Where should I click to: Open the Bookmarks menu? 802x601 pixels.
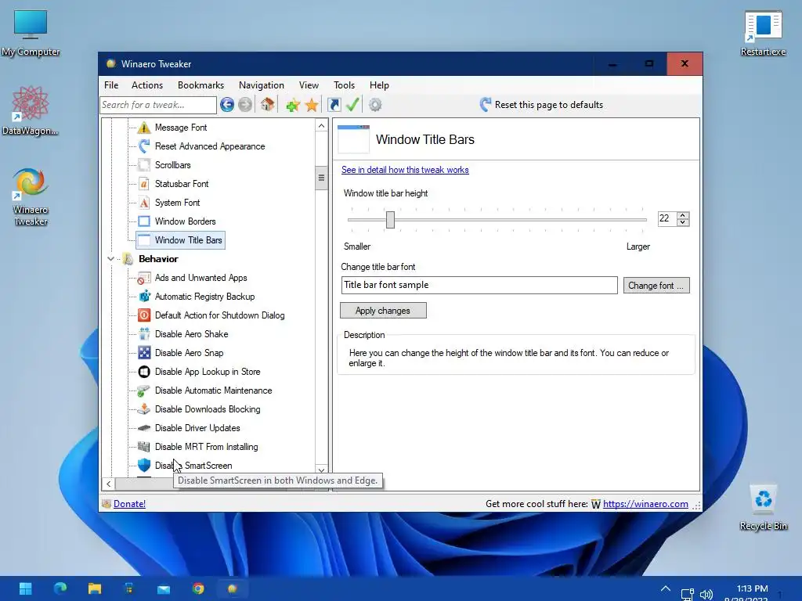(201, 85)
